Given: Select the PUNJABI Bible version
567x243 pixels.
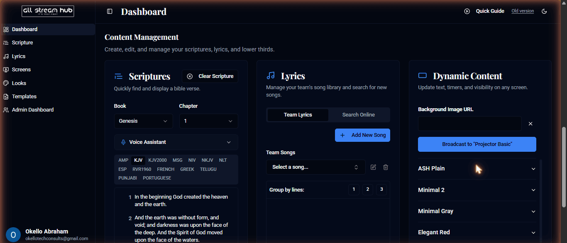Looking at the screenshot, I should point(127,178).
